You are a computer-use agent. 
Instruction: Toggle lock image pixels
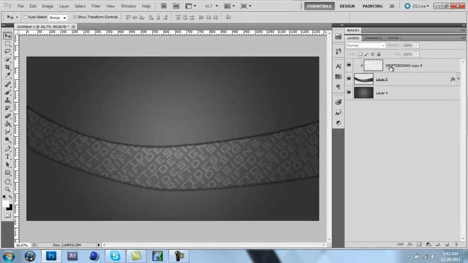[x=366, y=54]
